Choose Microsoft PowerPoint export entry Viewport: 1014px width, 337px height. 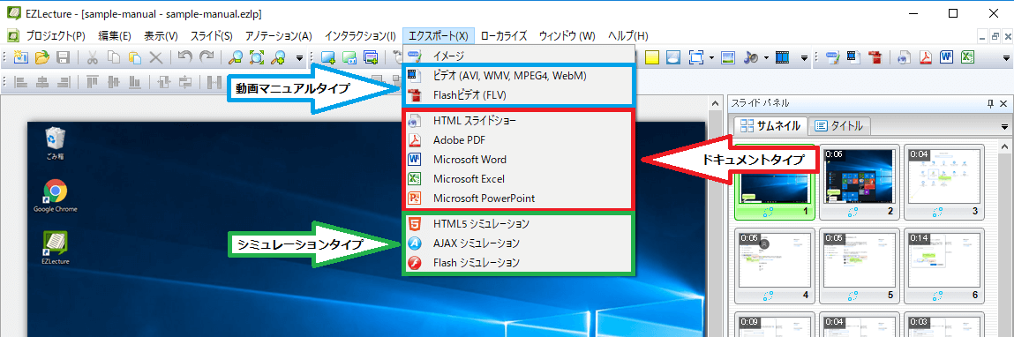518,198
